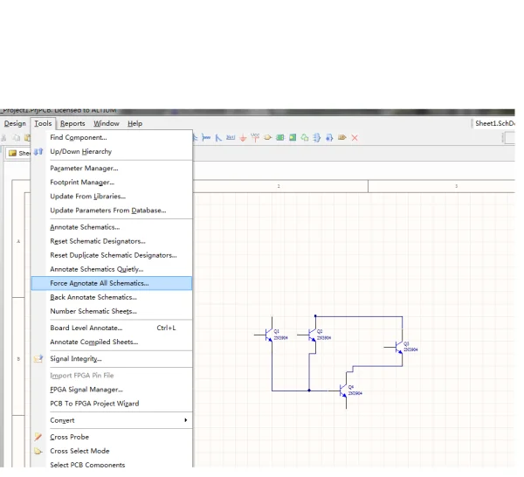
Task: Open Parameter Manager
Action: tap(112, 168)
